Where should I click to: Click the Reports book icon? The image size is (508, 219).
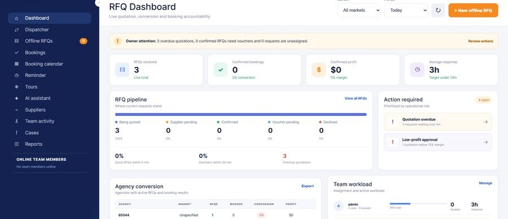click(16, 144)
